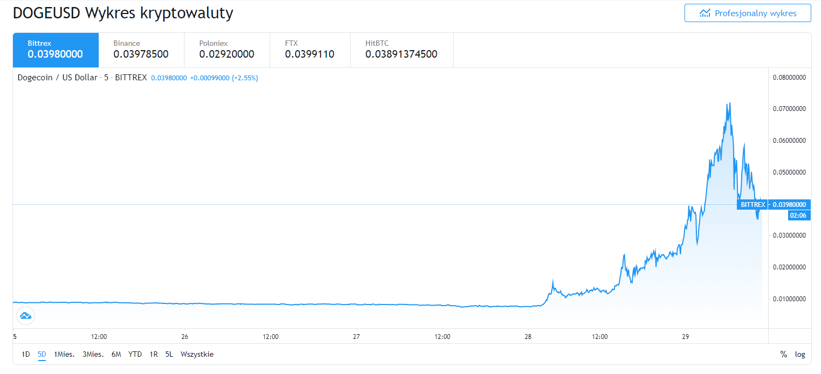Toggle the log scale
Screen dimensions: 821x374
800,354
